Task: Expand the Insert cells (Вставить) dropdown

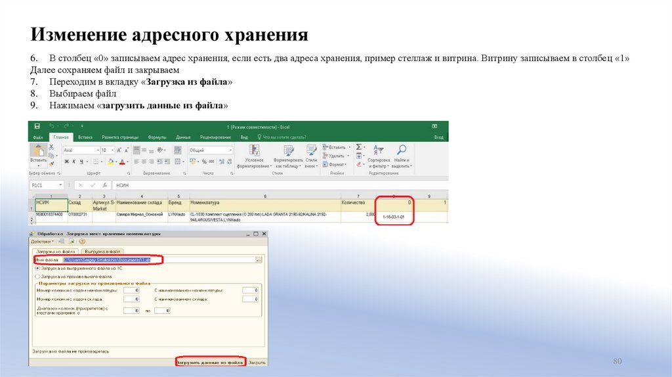Action: tap(350, 147)
